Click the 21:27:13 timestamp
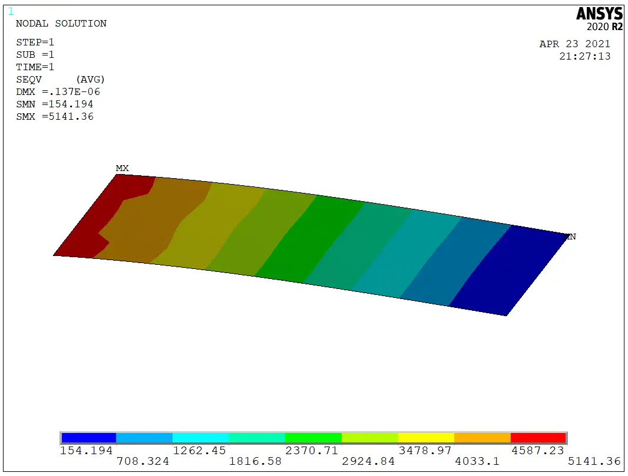 tap(585, 56)
